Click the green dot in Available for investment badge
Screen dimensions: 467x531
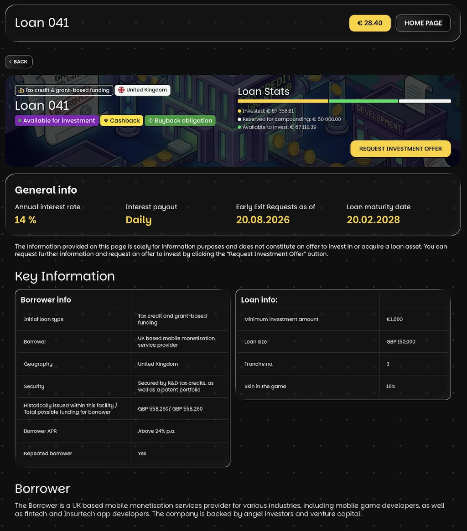point(20,121)
